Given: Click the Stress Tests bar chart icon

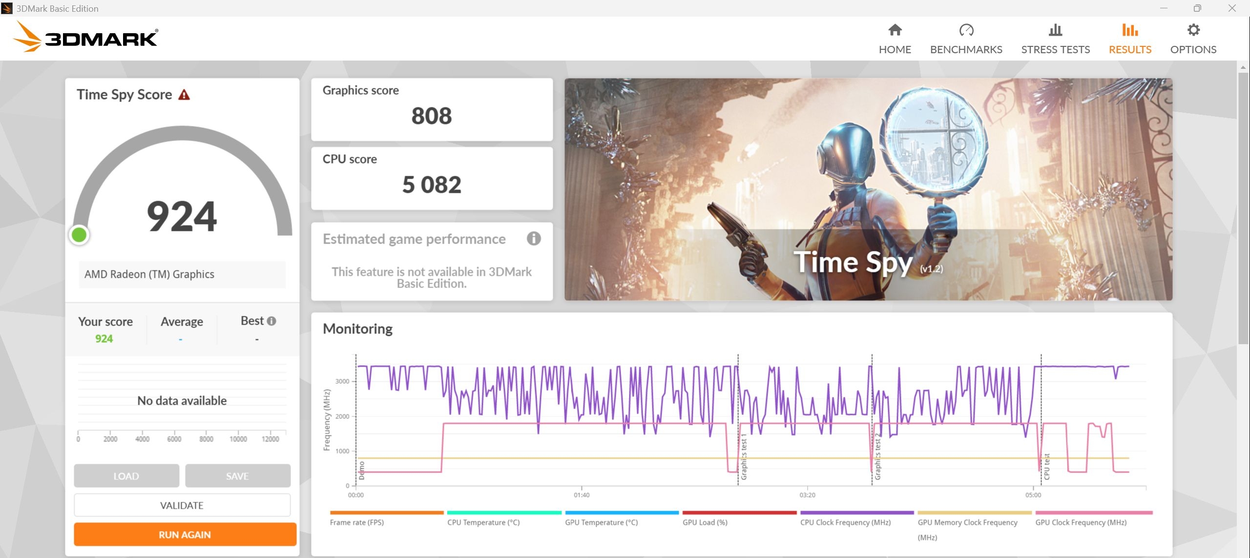Looking at the screenshot, I should (1055, 30).
